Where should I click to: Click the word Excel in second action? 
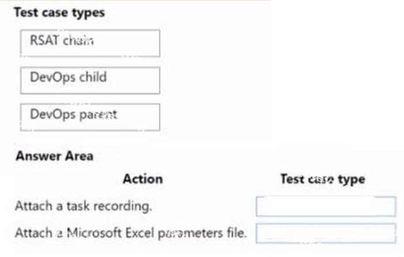140,233
